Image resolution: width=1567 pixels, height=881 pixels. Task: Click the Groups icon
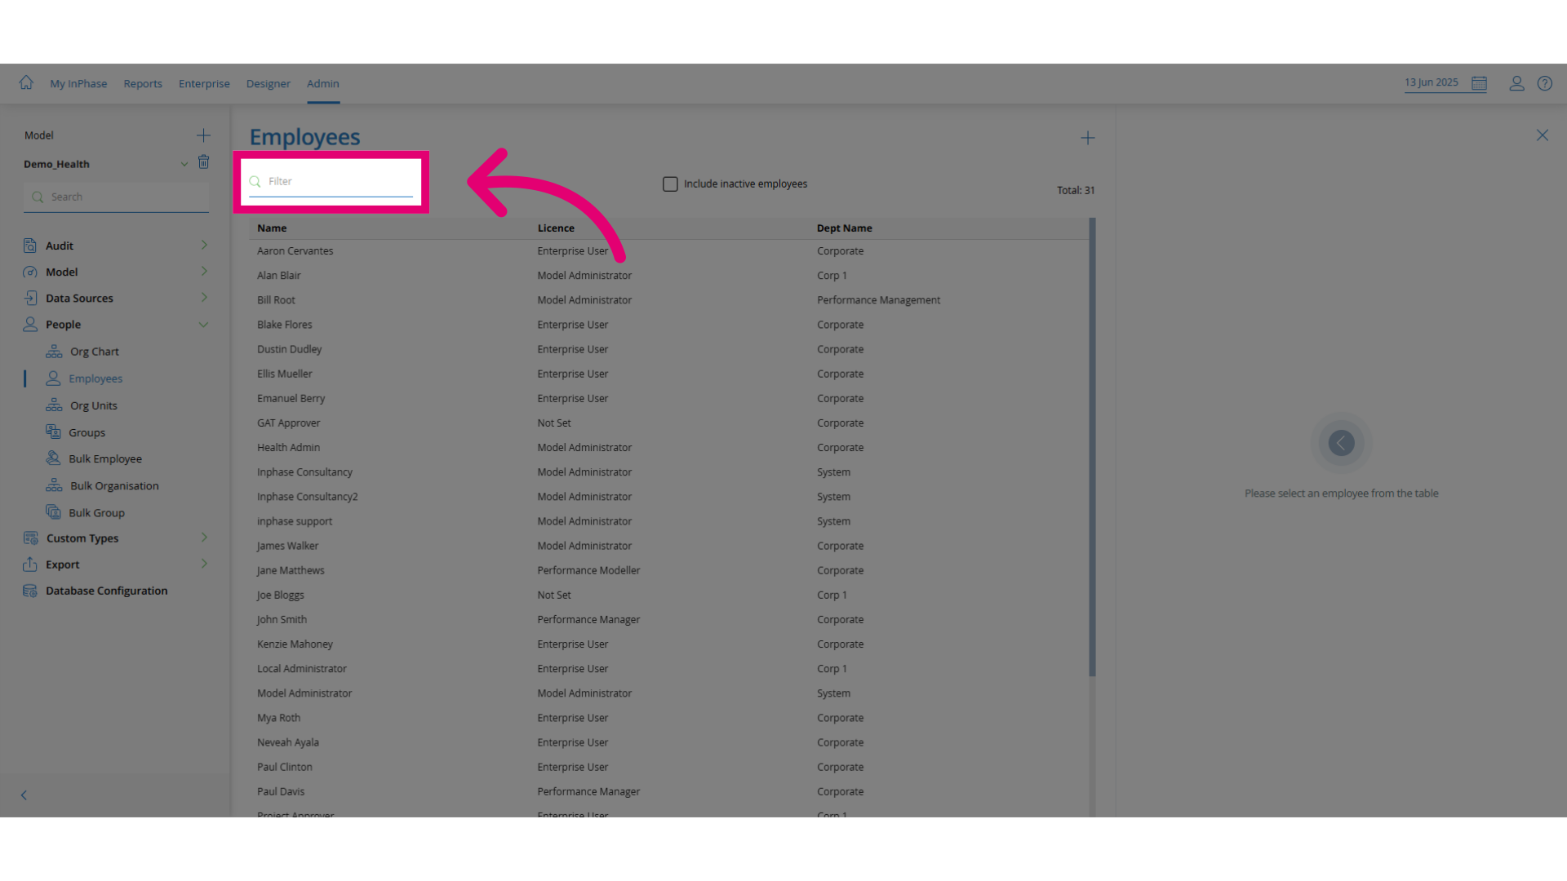point(54,432)
